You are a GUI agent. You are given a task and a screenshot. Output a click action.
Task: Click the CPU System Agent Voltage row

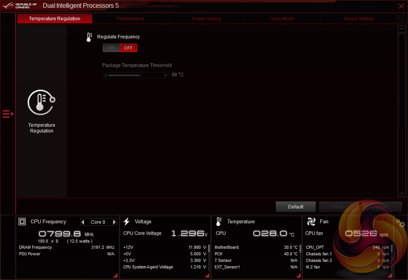click(165, 267)
